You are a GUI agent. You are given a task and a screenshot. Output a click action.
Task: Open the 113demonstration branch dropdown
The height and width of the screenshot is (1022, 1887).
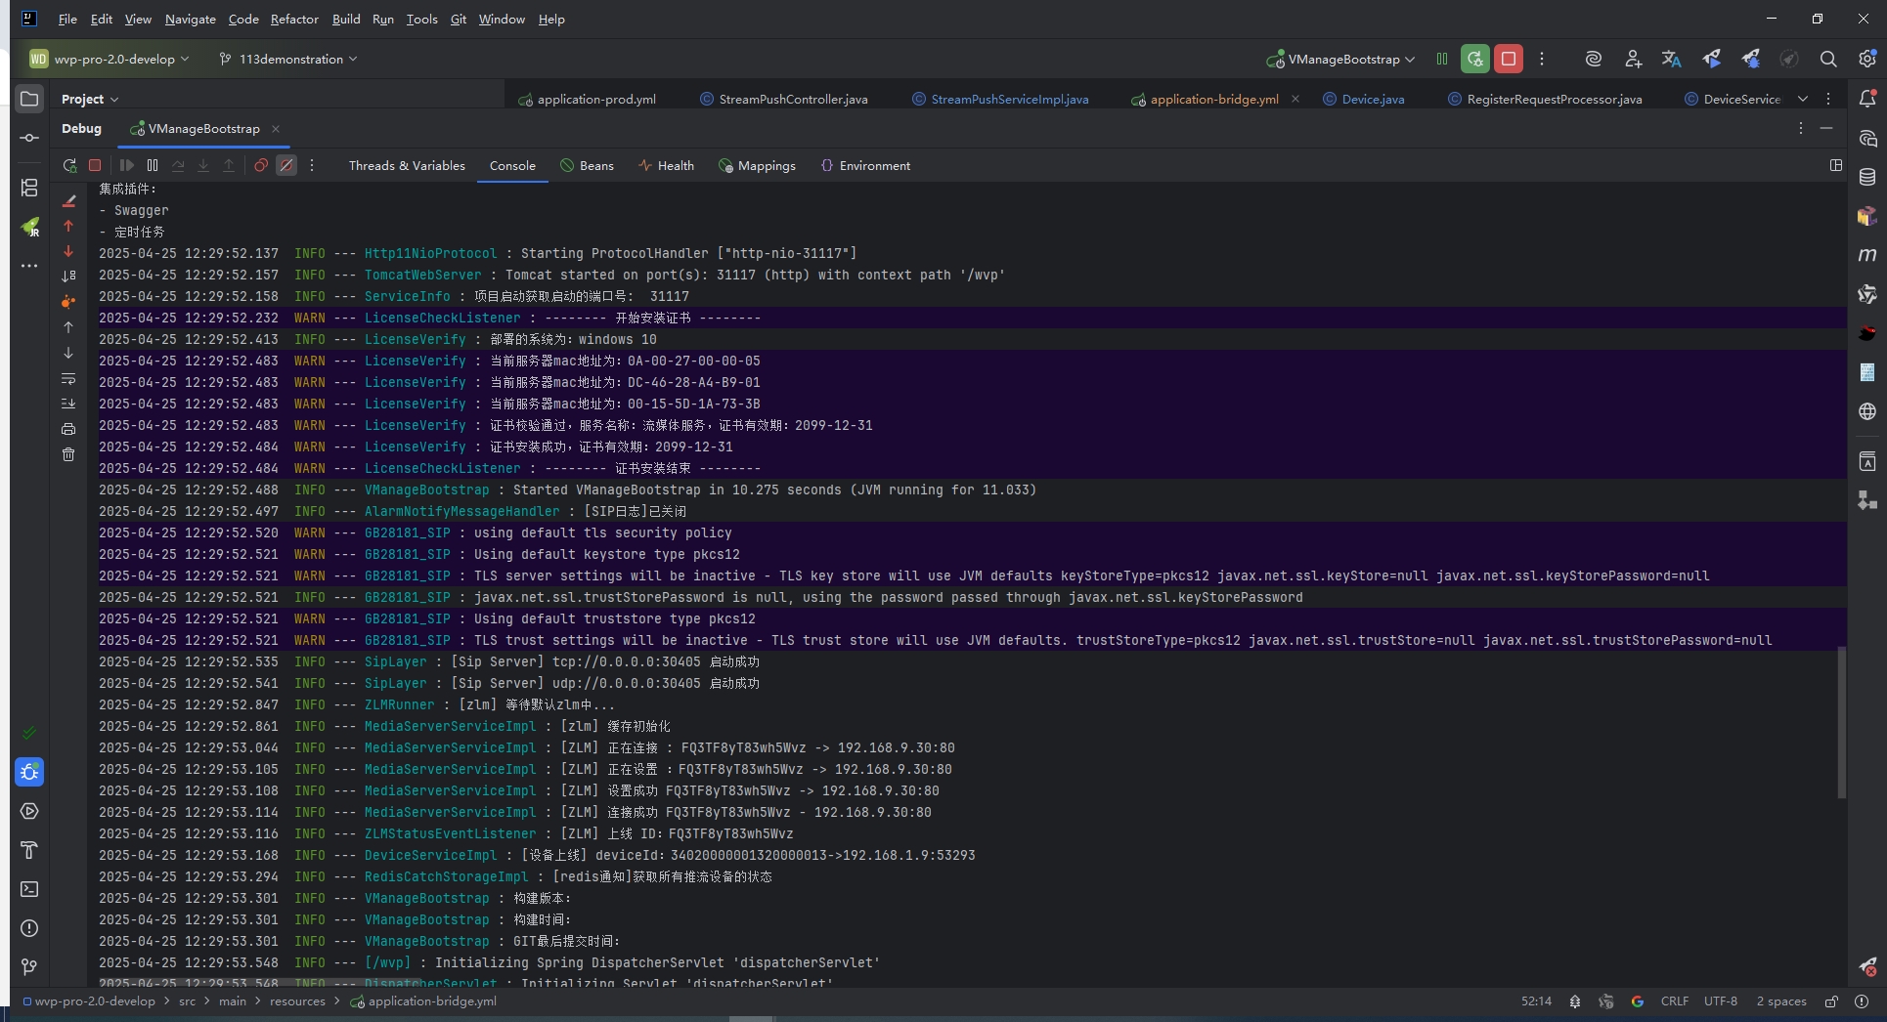click(288, 60)
